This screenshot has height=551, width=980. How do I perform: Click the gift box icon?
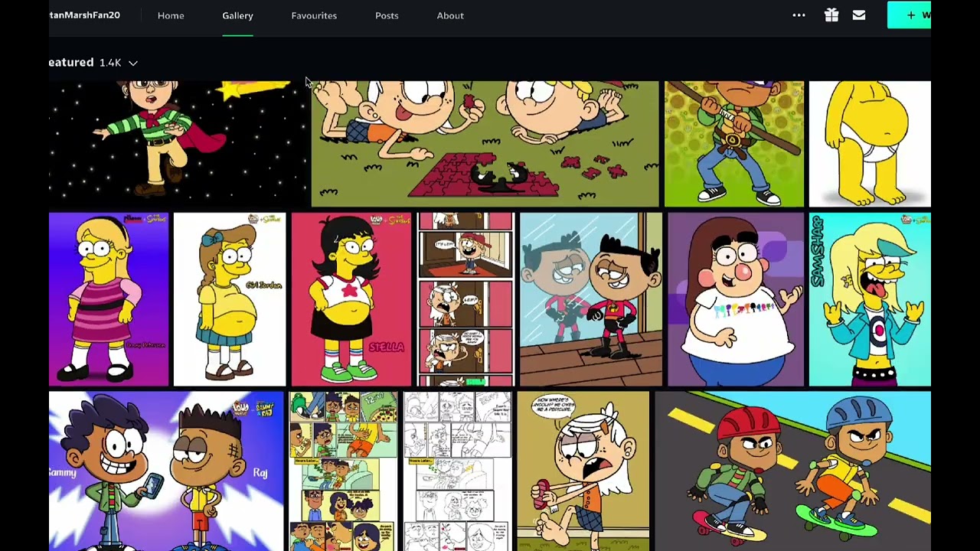coord(831,15)
